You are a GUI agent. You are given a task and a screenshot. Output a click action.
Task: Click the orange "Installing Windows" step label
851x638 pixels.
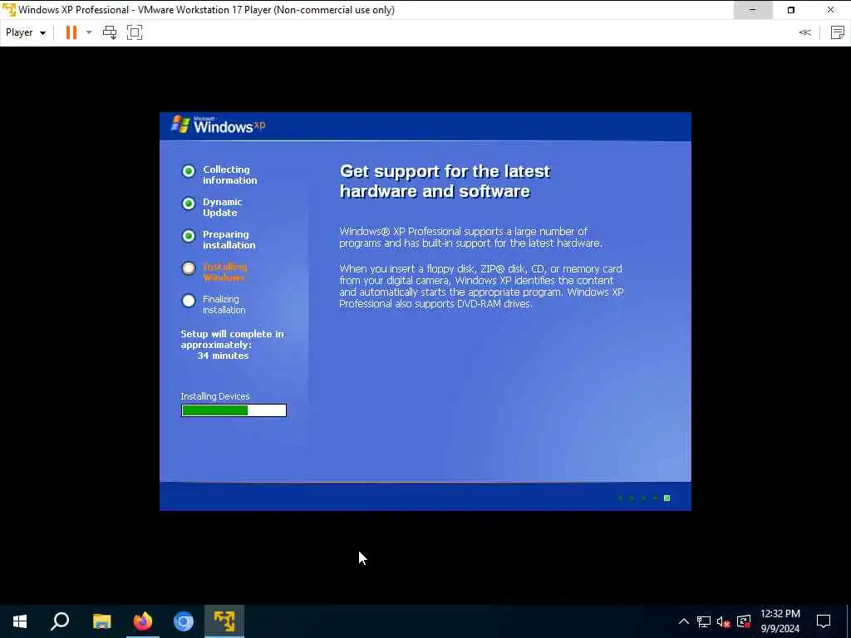click(x=224, y=272)
